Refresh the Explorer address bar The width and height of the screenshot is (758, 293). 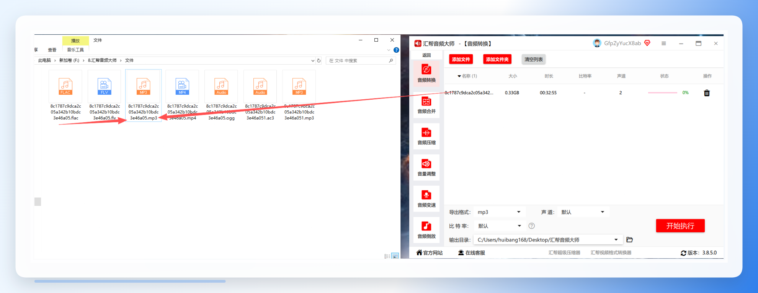[x=319, y=60]
